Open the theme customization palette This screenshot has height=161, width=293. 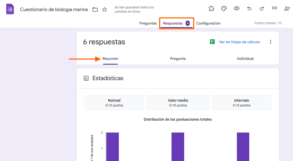[224, 8]
